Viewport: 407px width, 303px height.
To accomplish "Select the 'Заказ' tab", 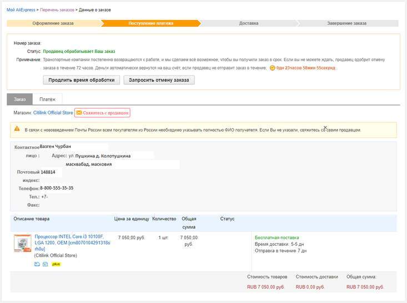I will [20, 99].
